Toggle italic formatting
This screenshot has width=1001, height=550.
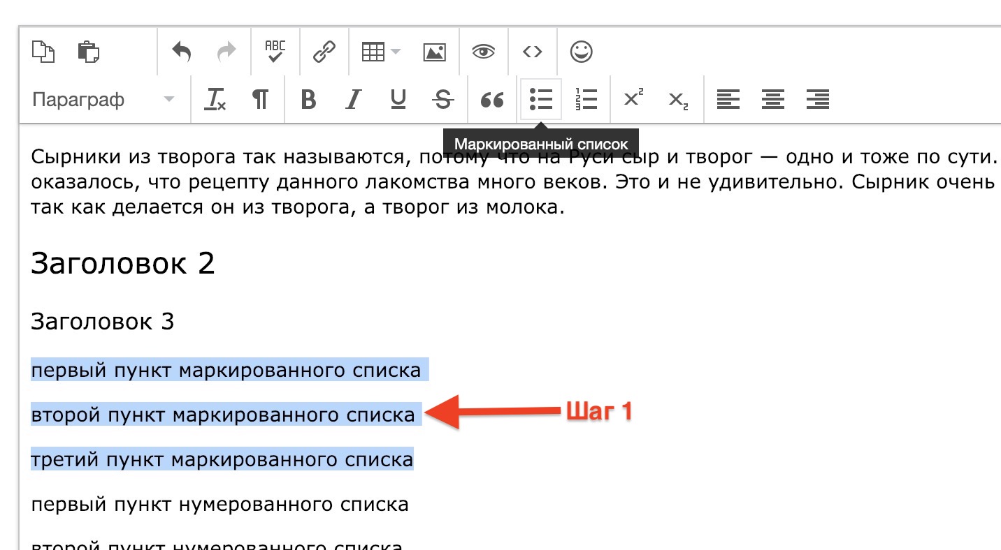353,100
